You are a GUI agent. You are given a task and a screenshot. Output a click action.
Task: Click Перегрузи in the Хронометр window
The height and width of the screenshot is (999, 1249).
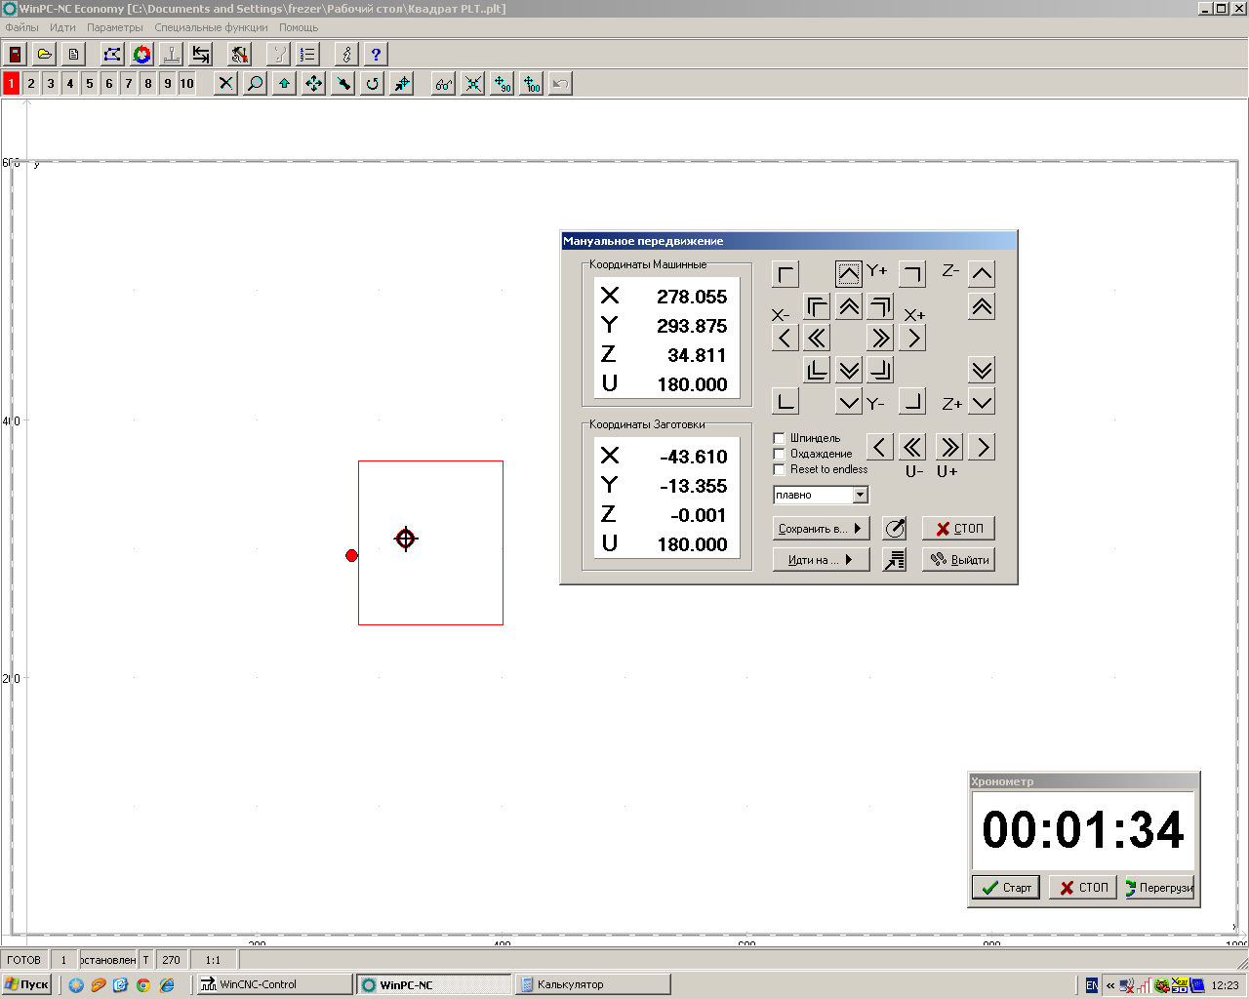(x=1159, y=888)
